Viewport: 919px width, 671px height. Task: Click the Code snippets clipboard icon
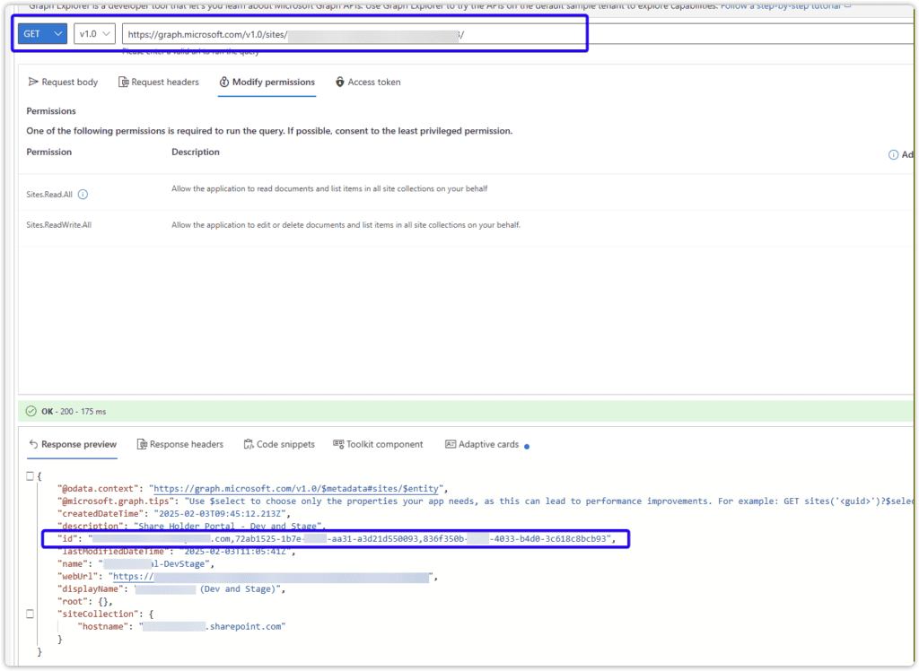tap(247, 445)
